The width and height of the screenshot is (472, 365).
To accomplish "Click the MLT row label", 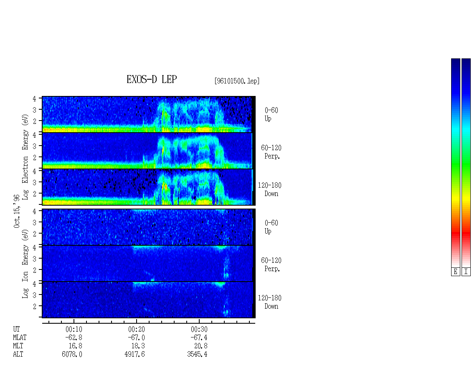I will (18, 346).
